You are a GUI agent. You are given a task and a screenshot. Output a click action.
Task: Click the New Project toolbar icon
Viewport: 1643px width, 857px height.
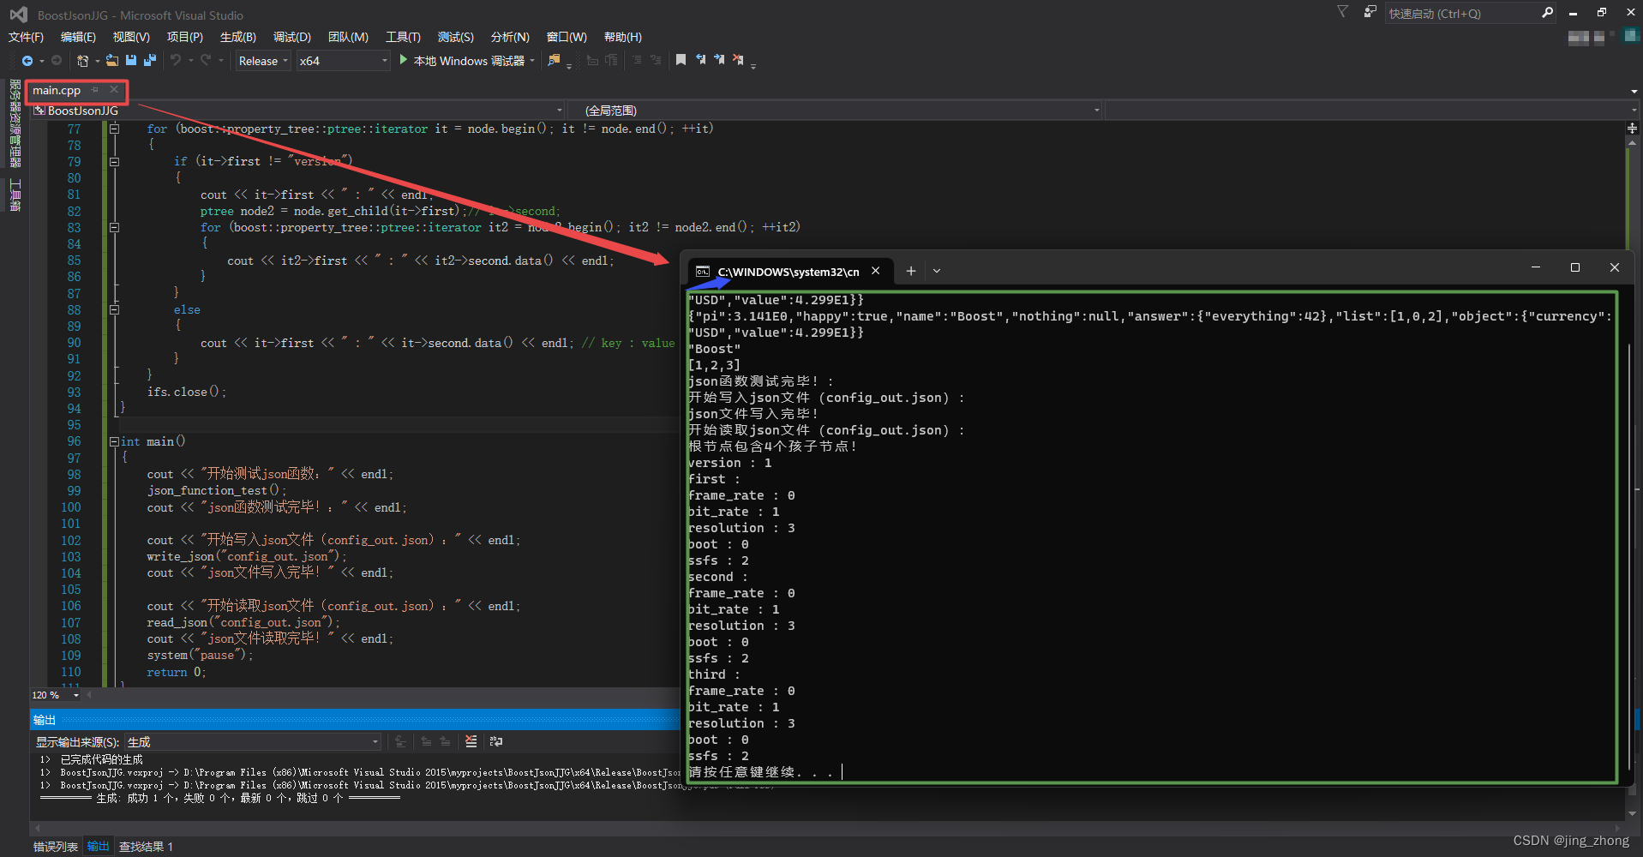tap(82, 60)
